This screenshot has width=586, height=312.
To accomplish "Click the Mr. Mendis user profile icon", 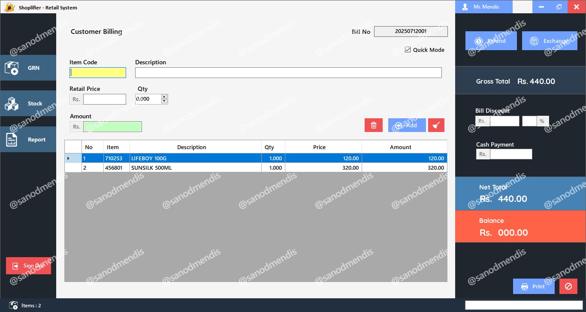I will pos(465,7).
